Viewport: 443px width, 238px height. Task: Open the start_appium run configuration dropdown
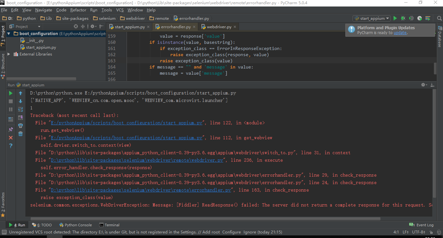click(372, 19)
